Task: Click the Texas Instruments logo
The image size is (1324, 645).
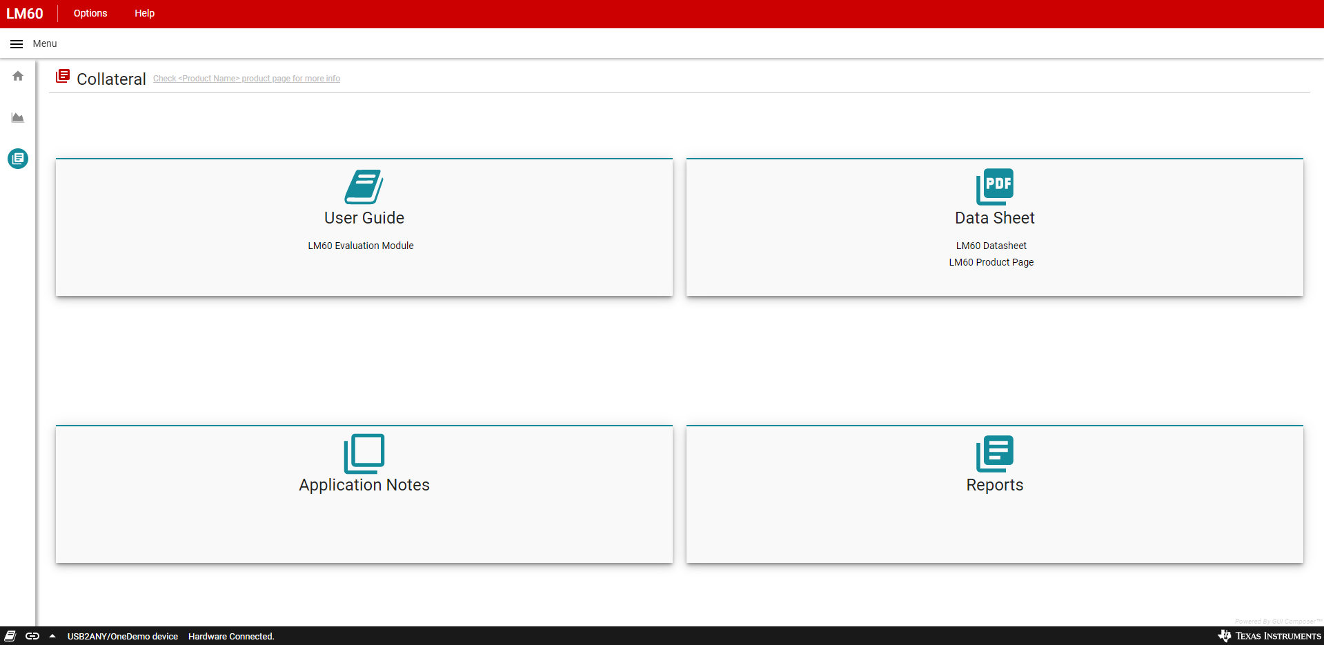Action: click(x=1269, y=636)
